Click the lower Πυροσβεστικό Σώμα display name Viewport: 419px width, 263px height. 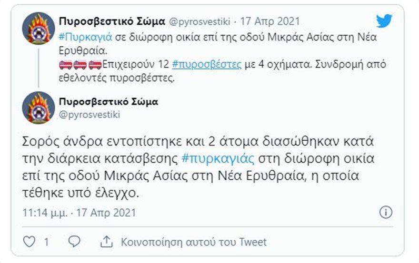pyautogui.click(x=108, y=102)
